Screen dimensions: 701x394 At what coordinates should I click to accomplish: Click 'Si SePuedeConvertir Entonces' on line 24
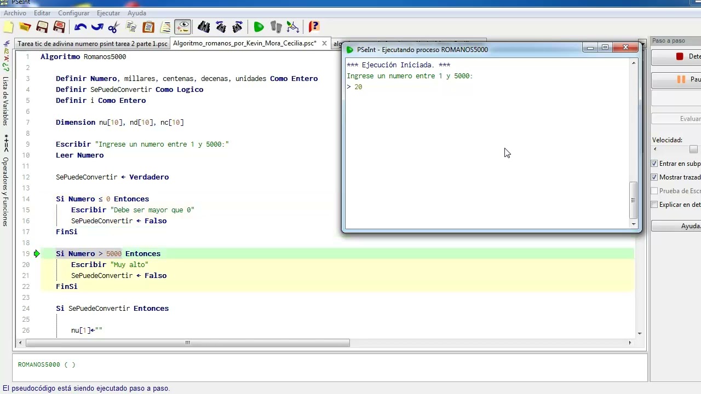[x=112, y=309]
